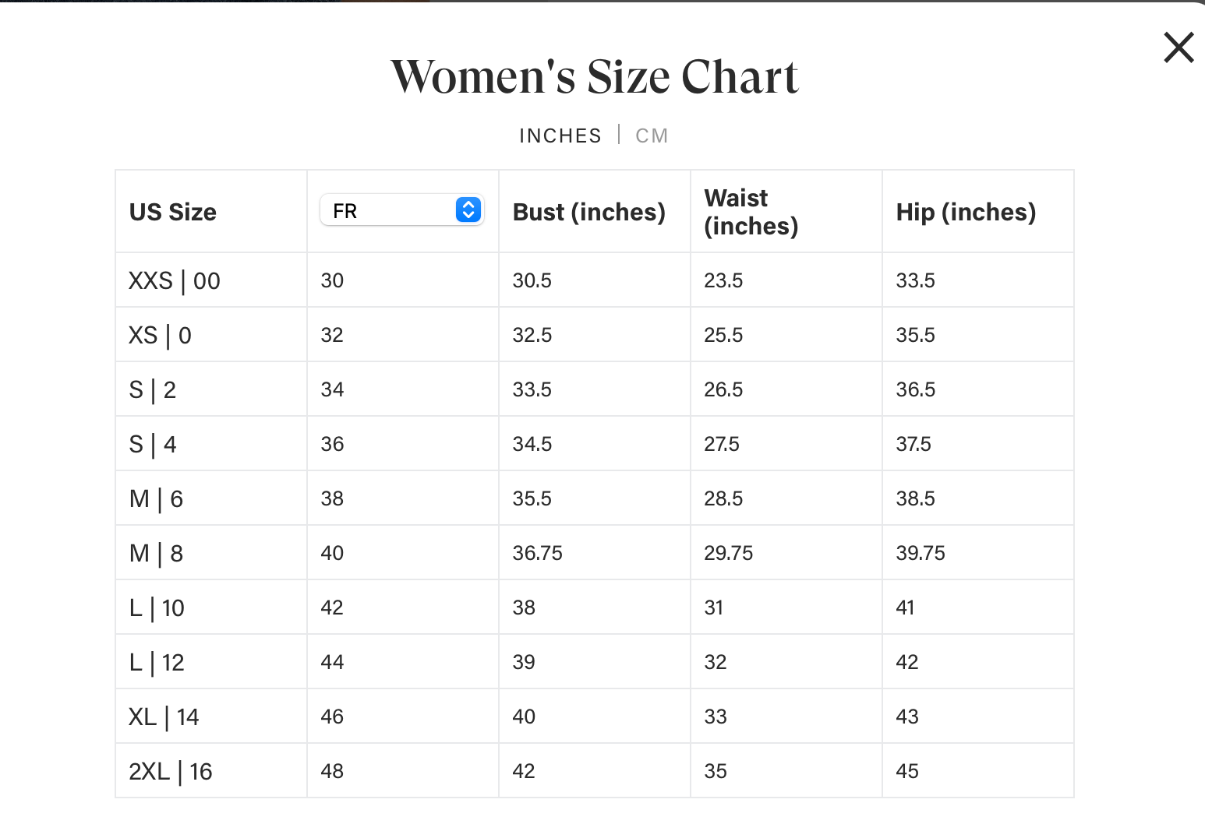
Task: Select the XS | 0 size row label
Action: coord(160,335)
